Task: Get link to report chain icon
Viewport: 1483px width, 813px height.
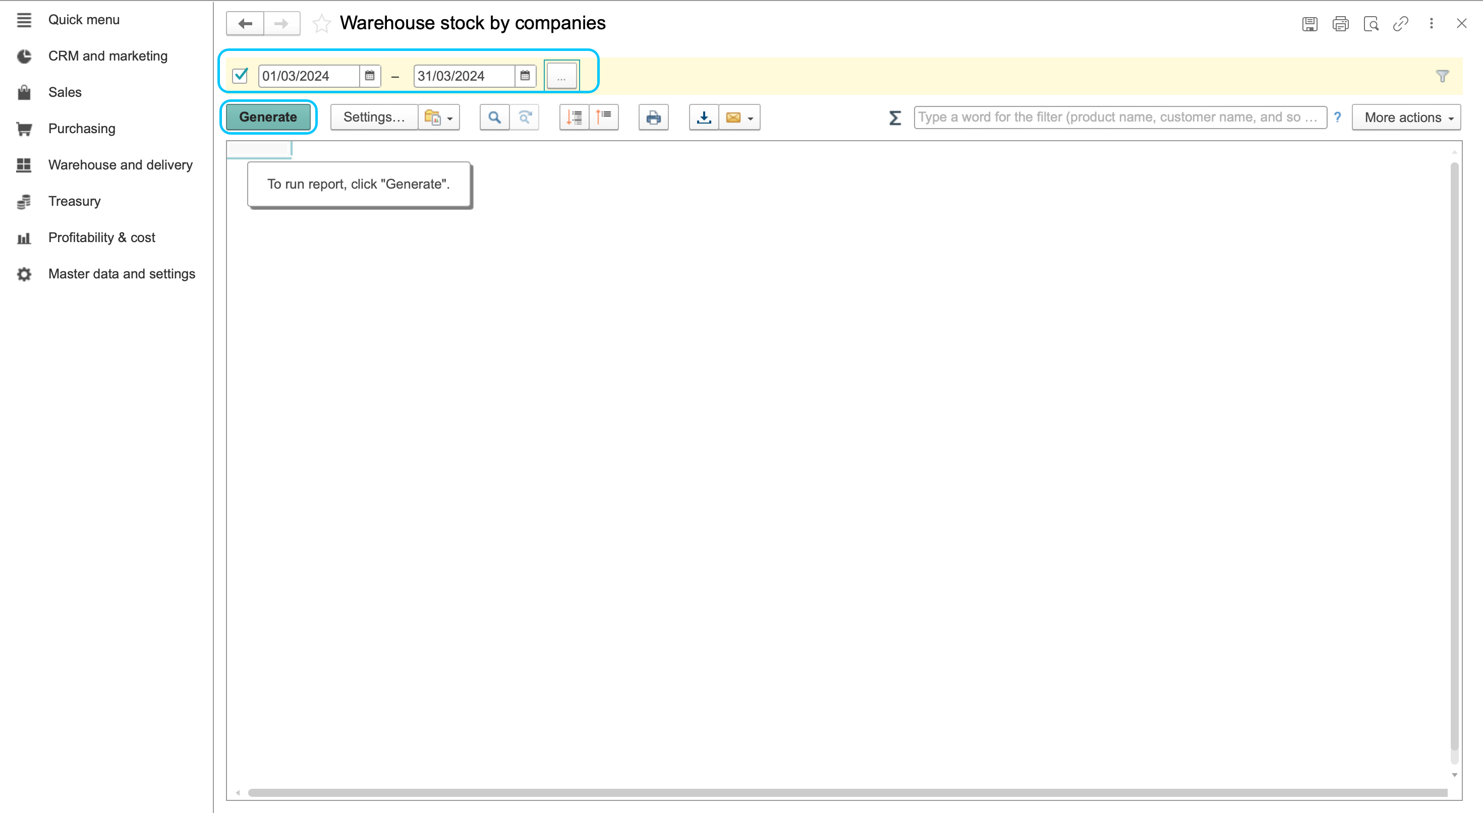Action: 1401,24
